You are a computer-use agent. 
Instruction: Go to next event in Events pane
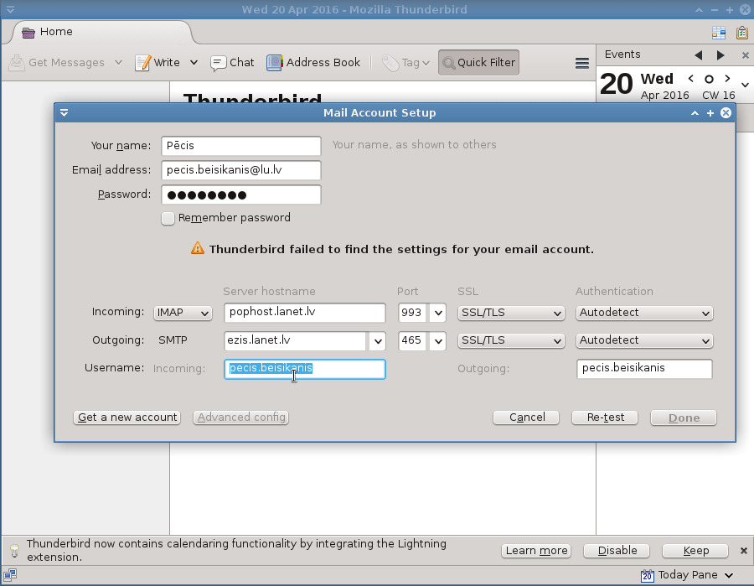click(x=720, y=55)
